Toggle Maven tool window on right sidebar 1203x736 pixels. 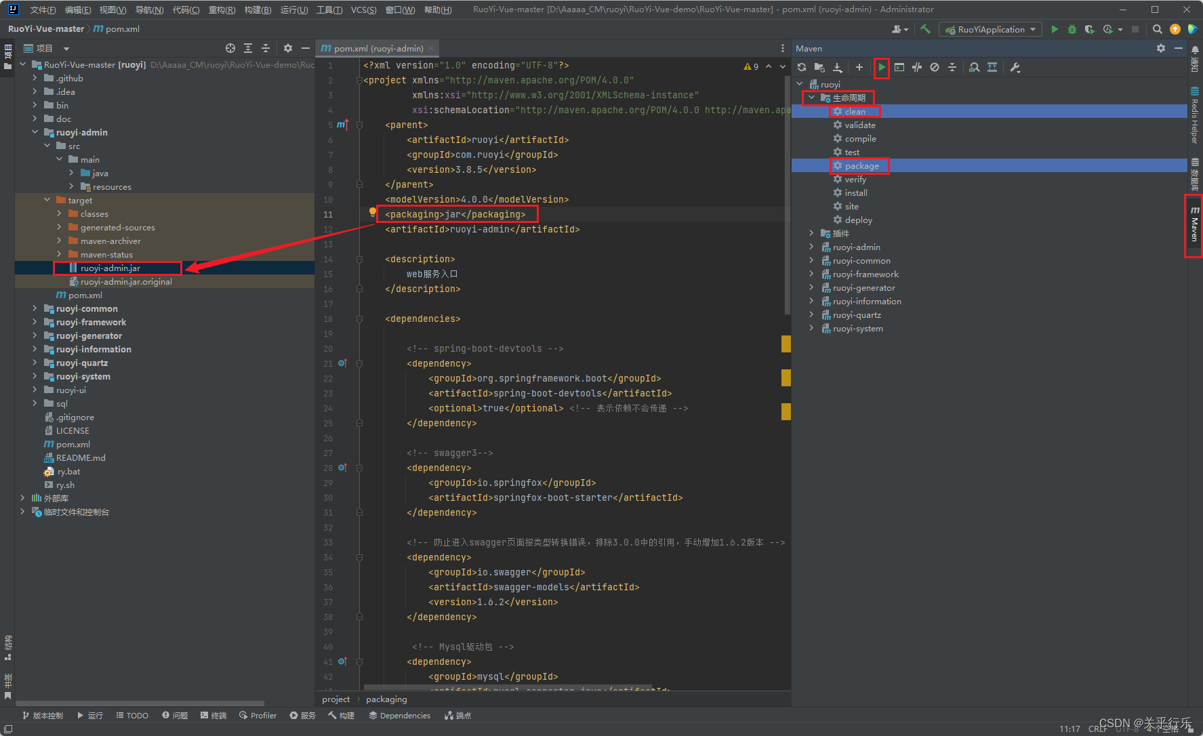pyautogui.click(x=1194, y=225)
